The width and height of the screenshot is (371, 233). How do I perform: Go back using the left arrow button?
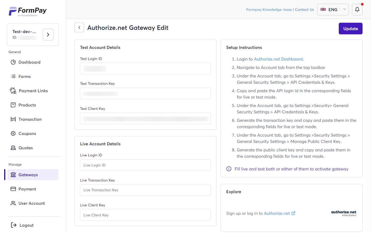point(79,27)
